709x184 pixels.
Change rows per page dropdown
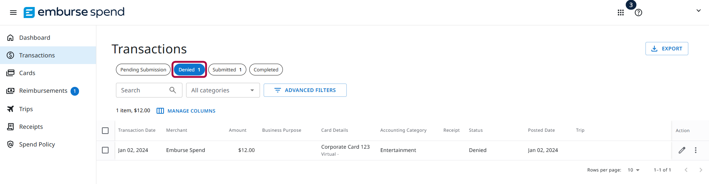[x=634, y=170]
